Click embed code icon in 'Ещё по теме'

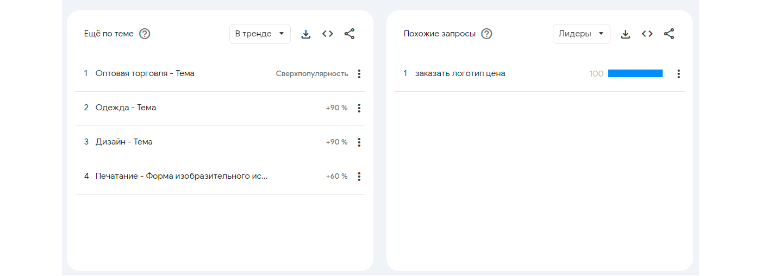click(x=327, y=34)
